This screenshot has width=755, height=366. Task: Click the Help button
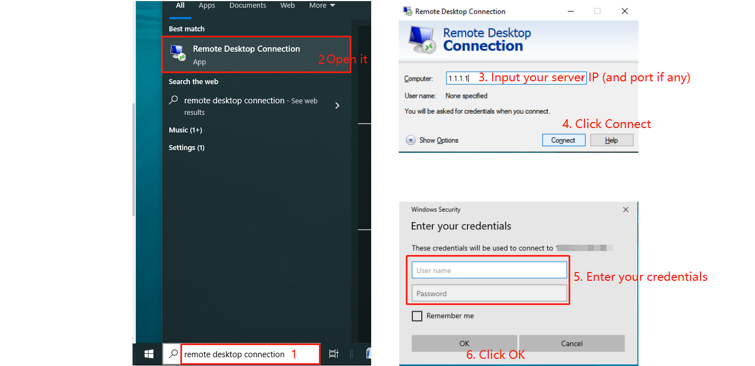[611, 140]
